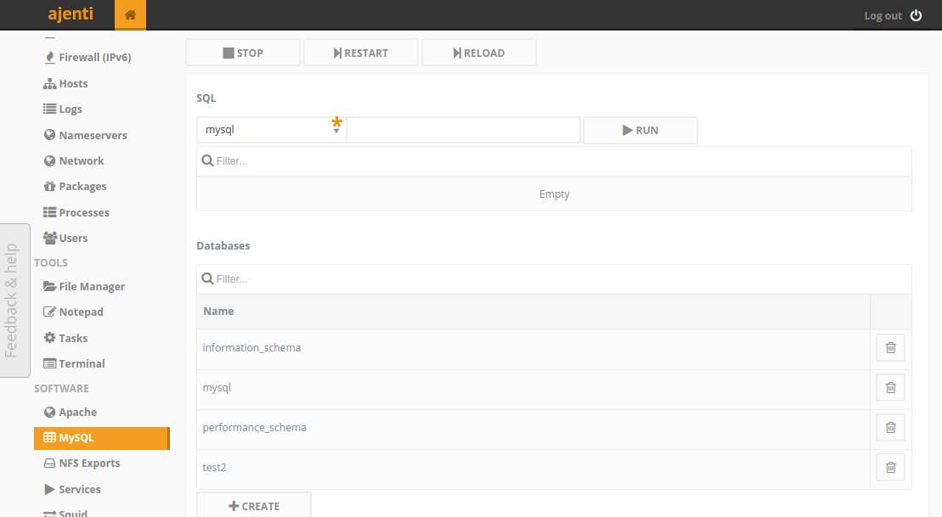Click the power icon beside Log out
Screen dimensions: 942x517
click(917, 15)
